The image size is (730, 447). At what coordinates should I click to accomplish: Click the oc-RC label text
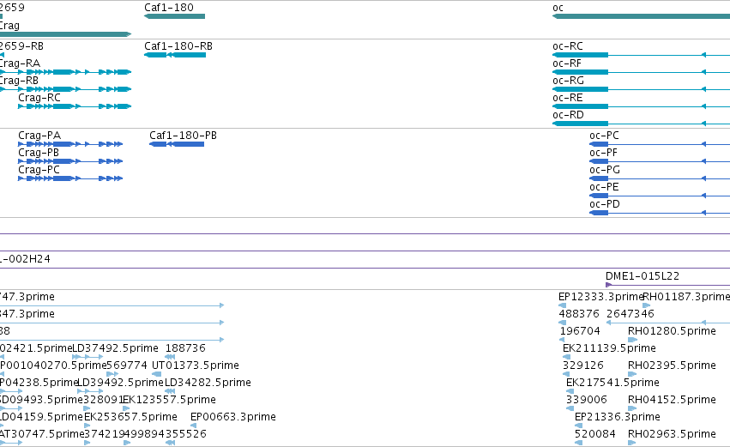click(568, 46)
